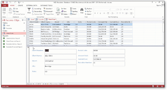This screenshot has width=167, height=90.
Task: Open Postal Code column filter arrow
Action: 97,22
